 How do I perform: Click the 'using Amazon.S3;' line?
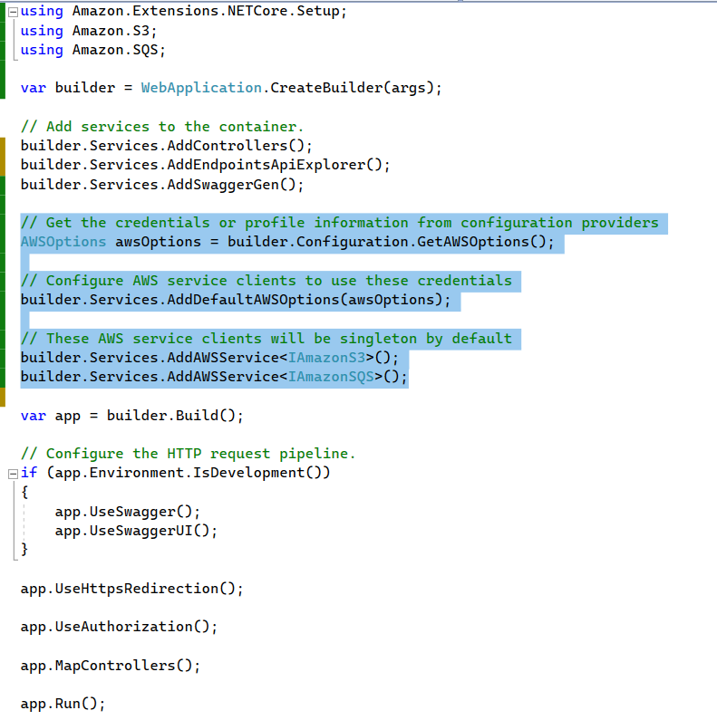(89, 31)
